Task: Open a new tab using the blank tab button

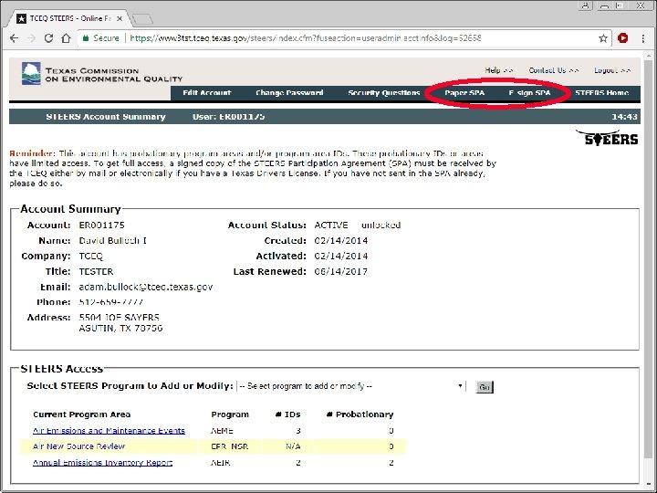Action: (x=142, y=19)
